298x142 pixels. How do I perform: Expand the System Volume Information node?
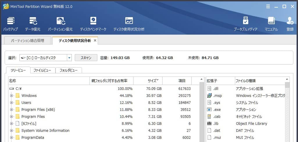tap(12, 131)
